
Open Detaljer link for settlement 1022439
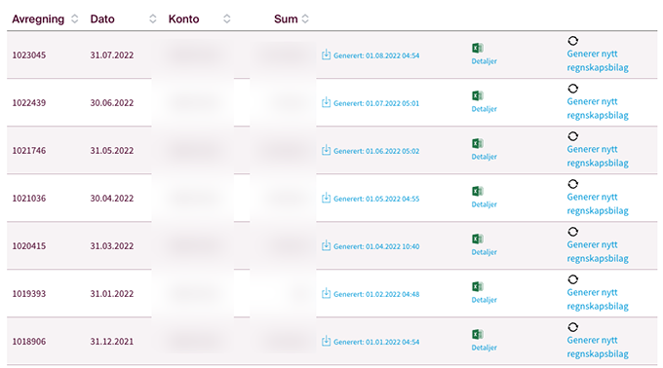click(x=485, y=109)
